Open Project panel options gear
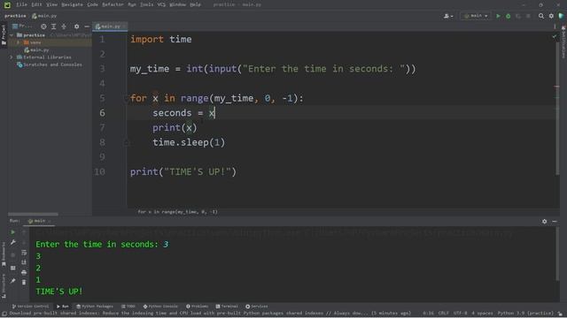Viewport: 567px width, 318px height. click(76, 26)
